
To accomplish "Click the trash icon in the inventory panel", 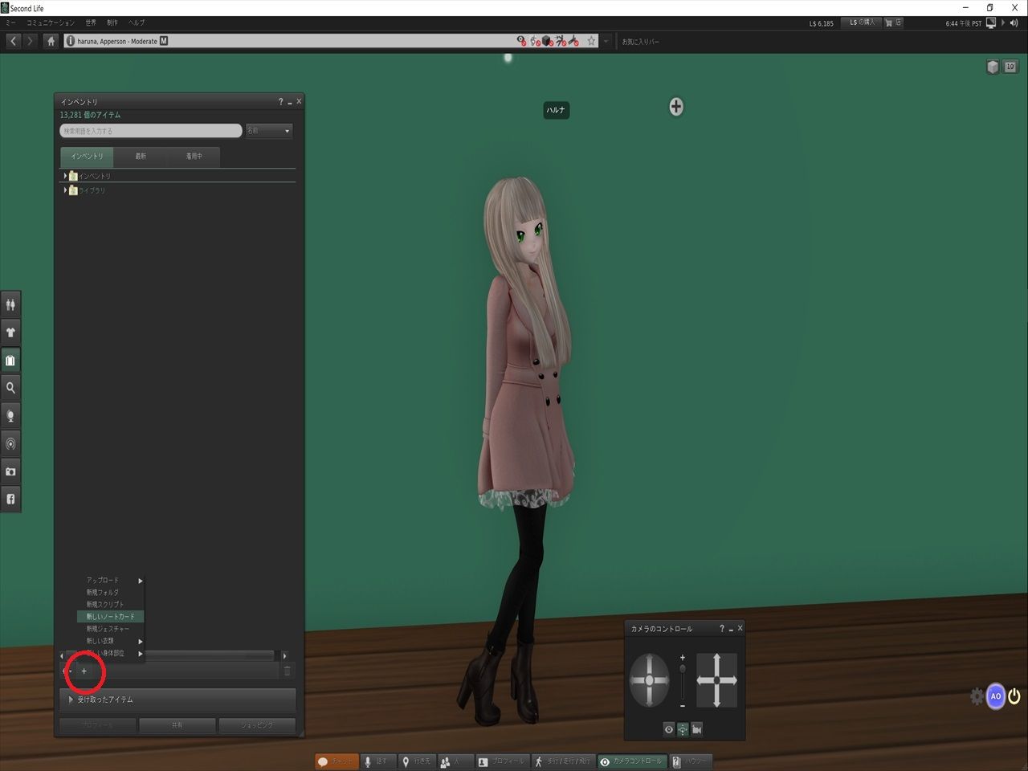I will pos(288,671).
